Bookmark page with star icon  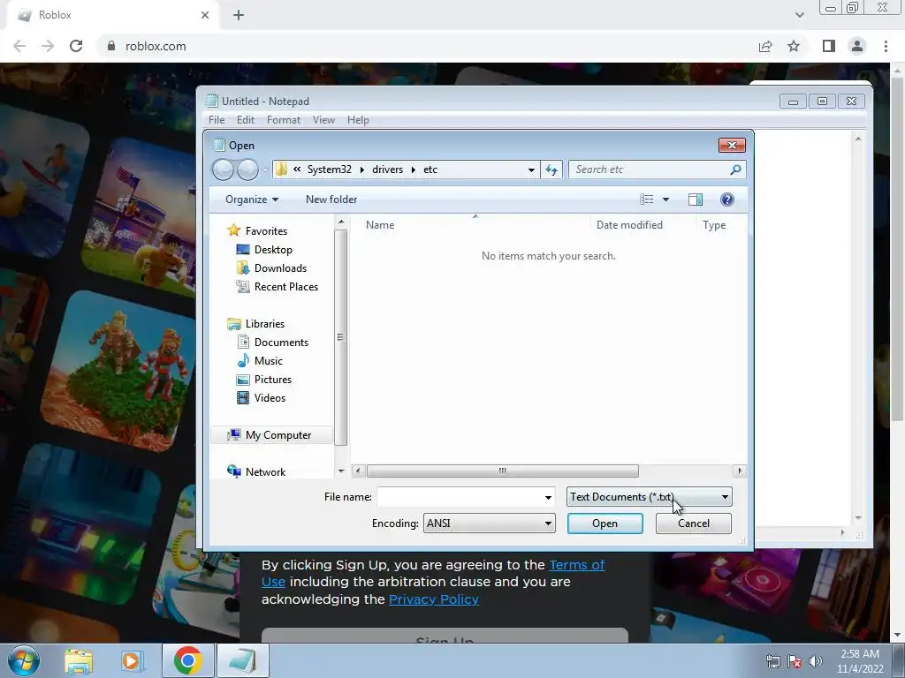[794, 46]
